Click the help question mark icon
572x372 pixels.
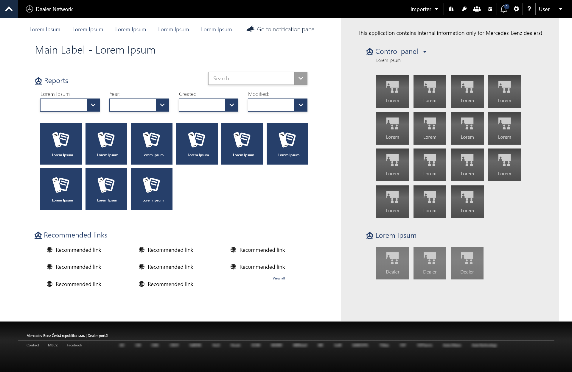[529, 9]
